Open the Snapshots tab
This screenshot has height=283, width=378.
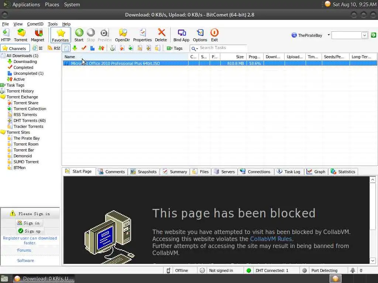(144, 172)
